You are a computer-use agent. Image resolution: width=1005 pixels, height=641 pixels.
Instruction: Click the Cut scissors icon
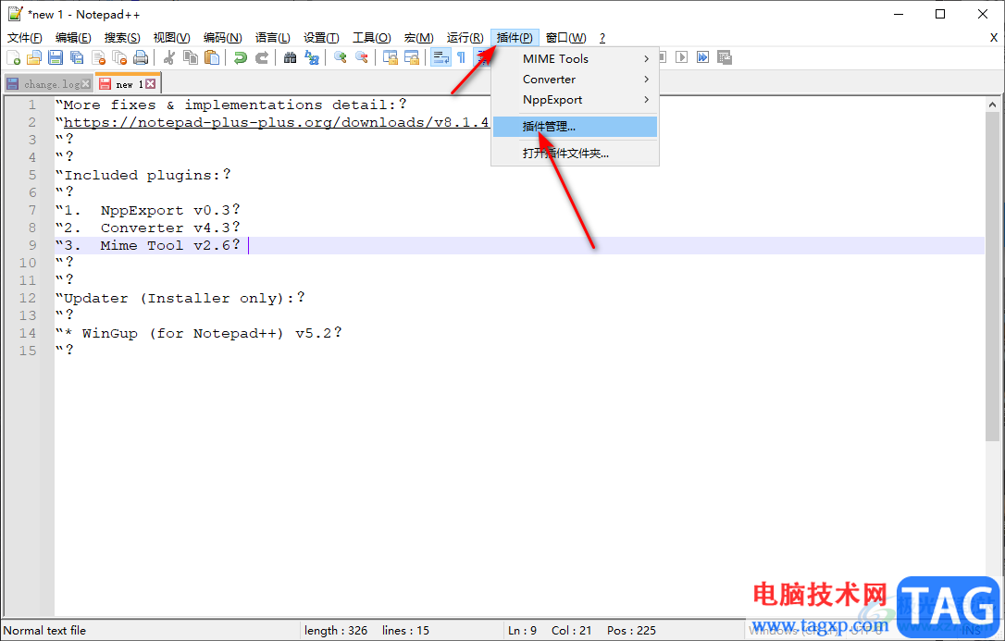169,57
